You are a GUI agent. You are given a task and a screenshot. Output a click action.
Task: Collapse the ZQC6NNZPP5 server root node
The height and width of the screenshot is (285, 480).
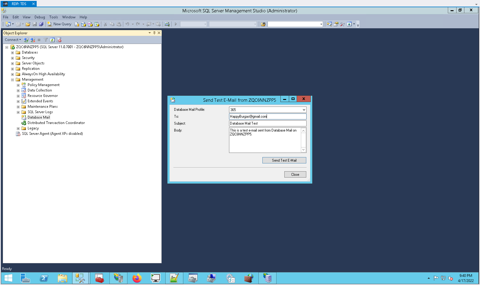(x=7, y=47)
